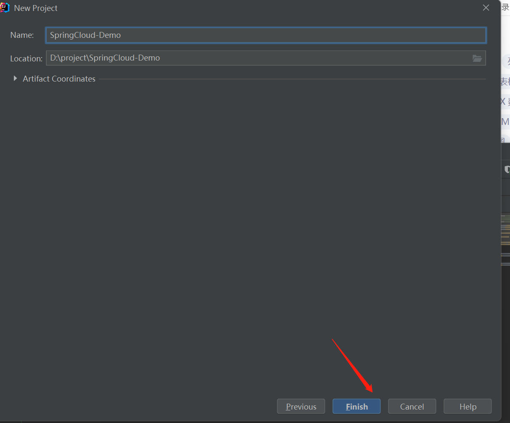Browse for location using folder icon
The image size is (510, 423).
tap(477, 58)
